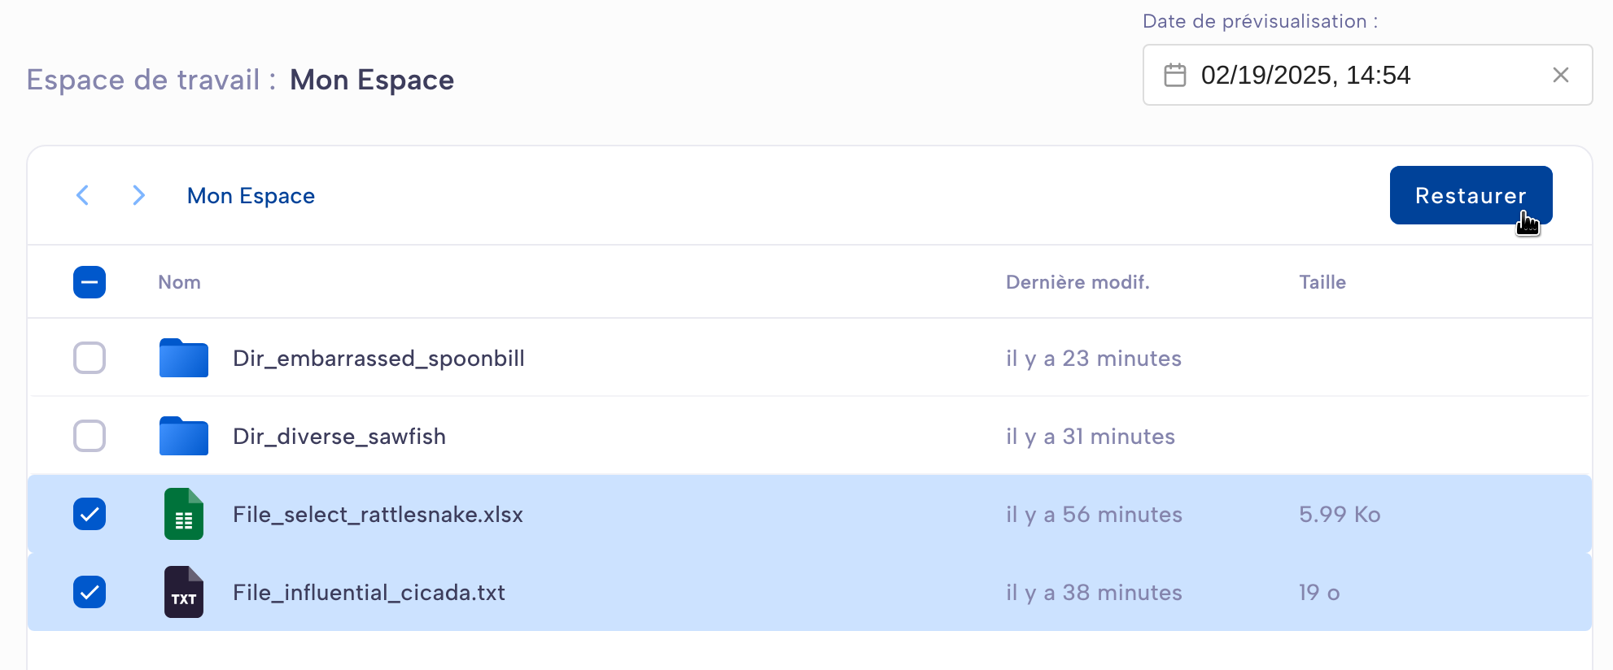The height and width of the screenshot is (670, 1613).
Task: Open the Dir_diverse_sawfish folder name
Action: click(x=339, y=437)
